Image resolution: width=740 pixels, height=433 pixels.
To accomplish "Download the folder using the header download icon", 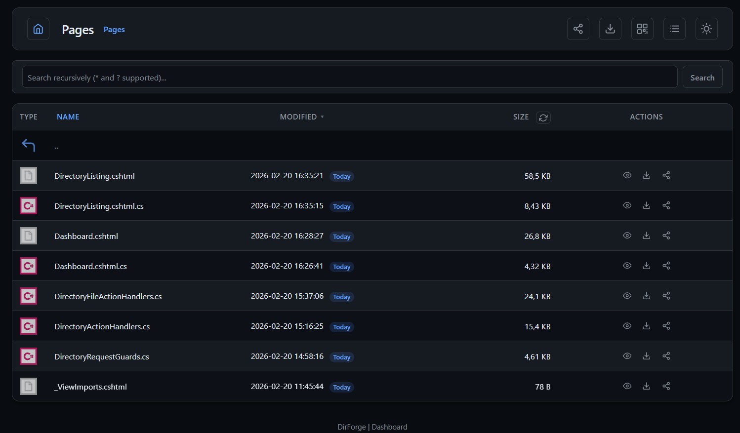I will [610, 29].
